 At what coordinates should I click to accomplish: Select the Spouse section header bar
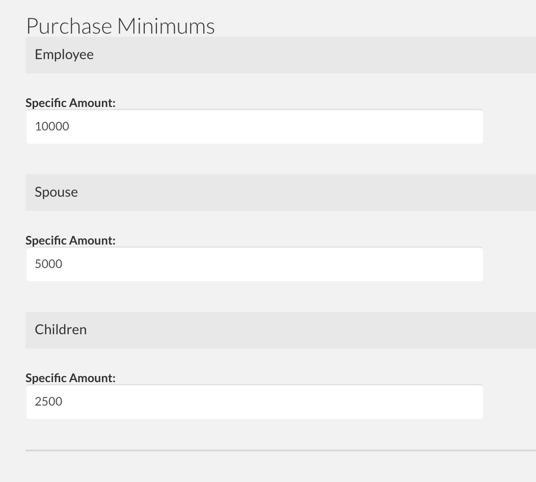click(281, 193)
